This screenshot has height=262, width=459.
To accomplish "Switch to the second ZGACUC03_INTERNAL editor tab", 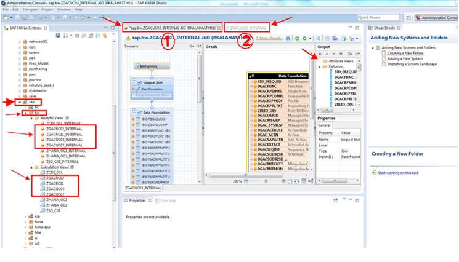I will pyautogui.click(x=248, y=28).
